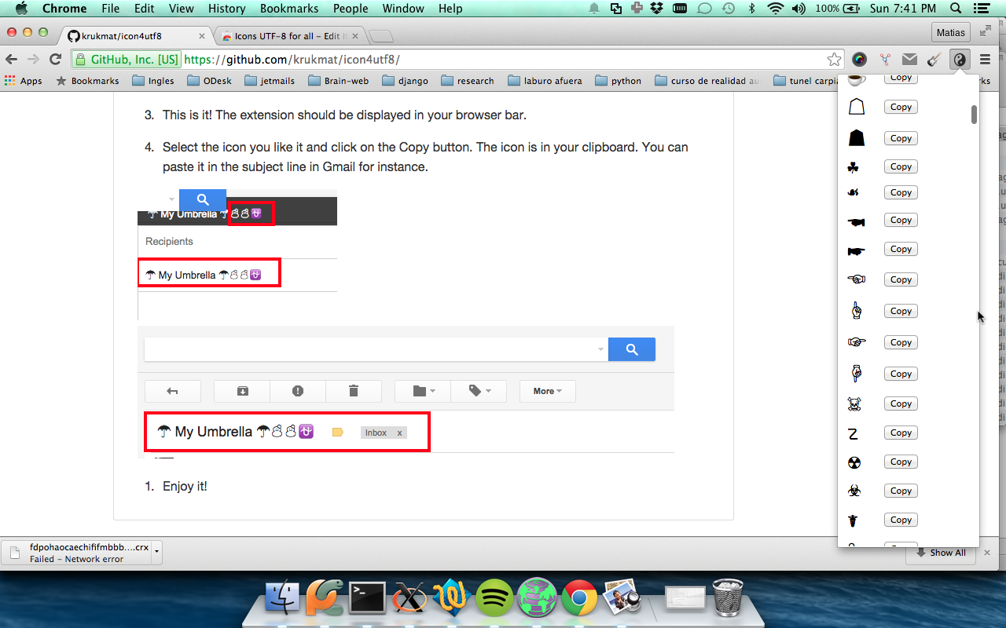Copy the white right-pointing hand icon

click(x=901, y=342)
